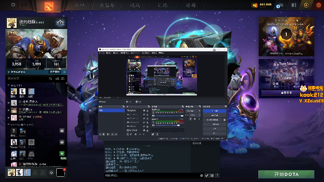Toggle lock of last OBS source
The height and width of the screenshot is (182, 324).
[147, 130]
